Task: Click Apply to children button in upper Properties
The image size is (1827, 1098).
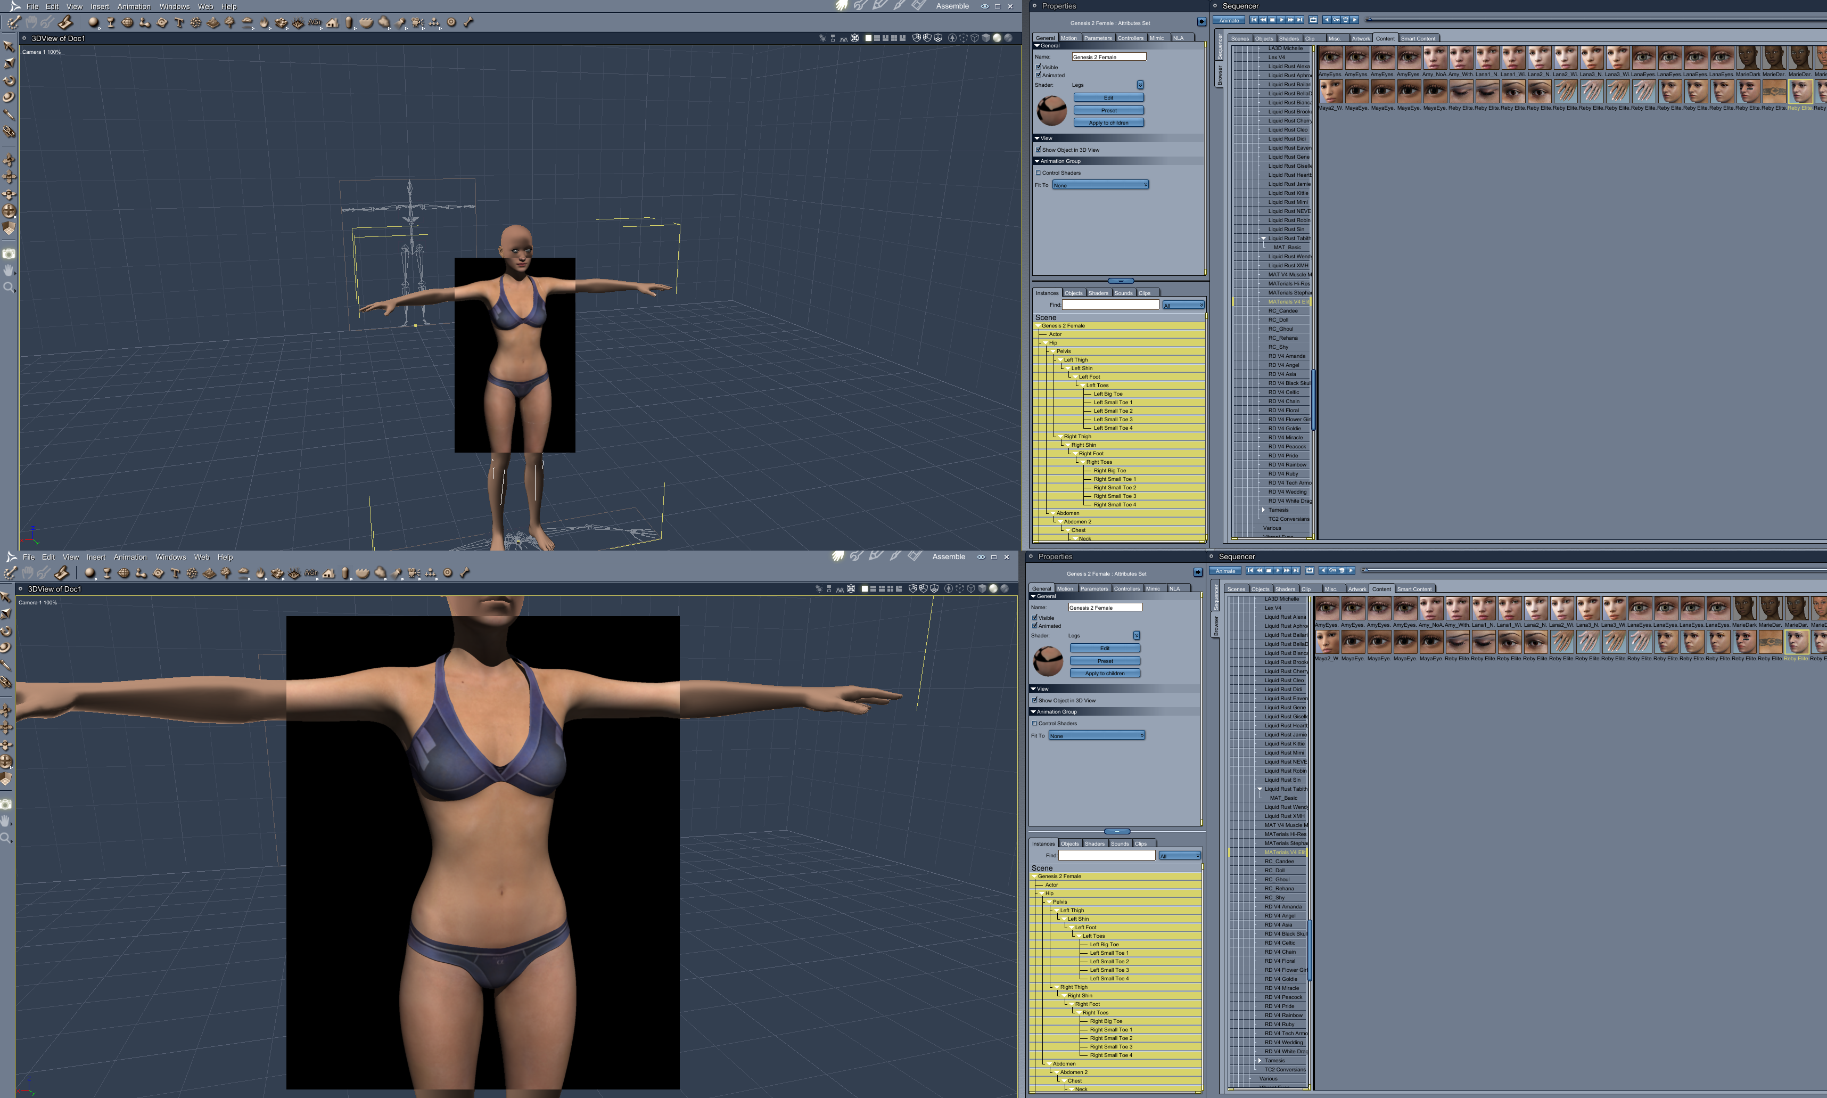Action: point(1108,123)
